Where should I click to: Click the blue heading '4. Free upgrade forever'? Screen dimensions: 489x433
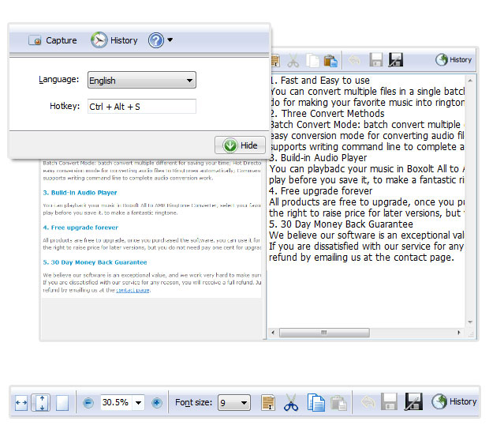[x=80, y=228]
